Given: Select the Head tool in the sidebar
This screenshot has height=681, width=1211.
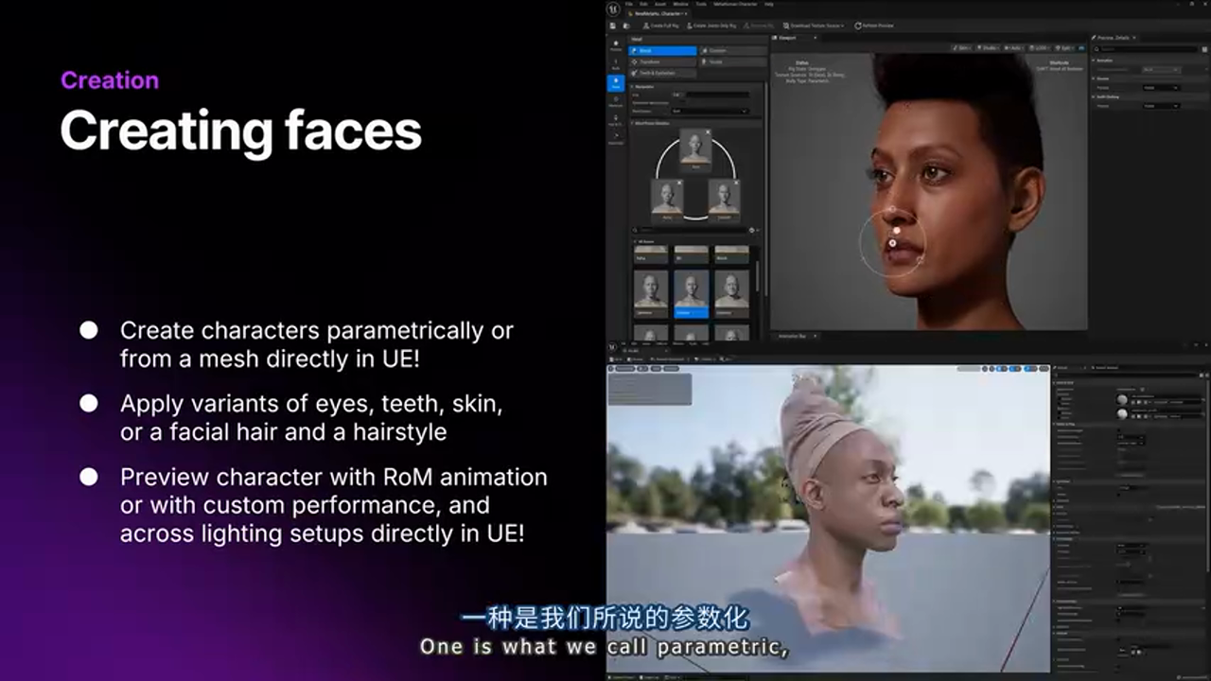Looking at the screenshot, I should tap(615, 83).
